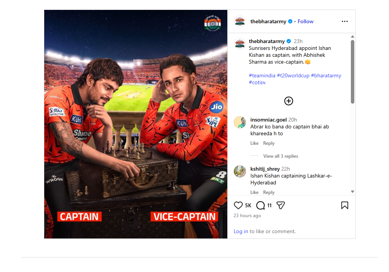Save the post with the bookmark icon

click(344, 205)
